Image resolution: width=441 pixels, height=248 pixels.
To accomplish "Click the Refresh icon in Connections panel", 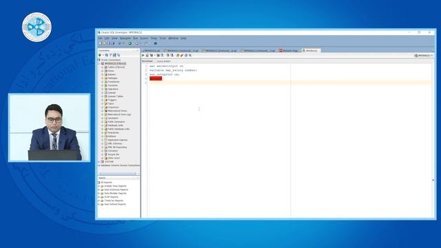I will [107, 55].
